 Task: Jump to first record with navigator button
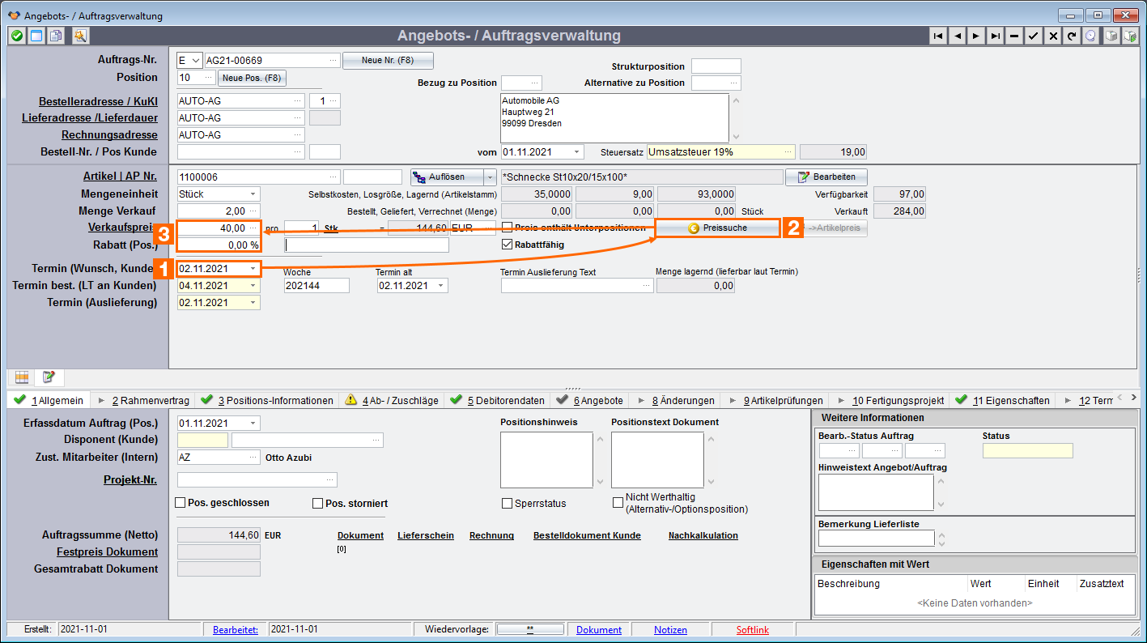(x=938, y=36)
